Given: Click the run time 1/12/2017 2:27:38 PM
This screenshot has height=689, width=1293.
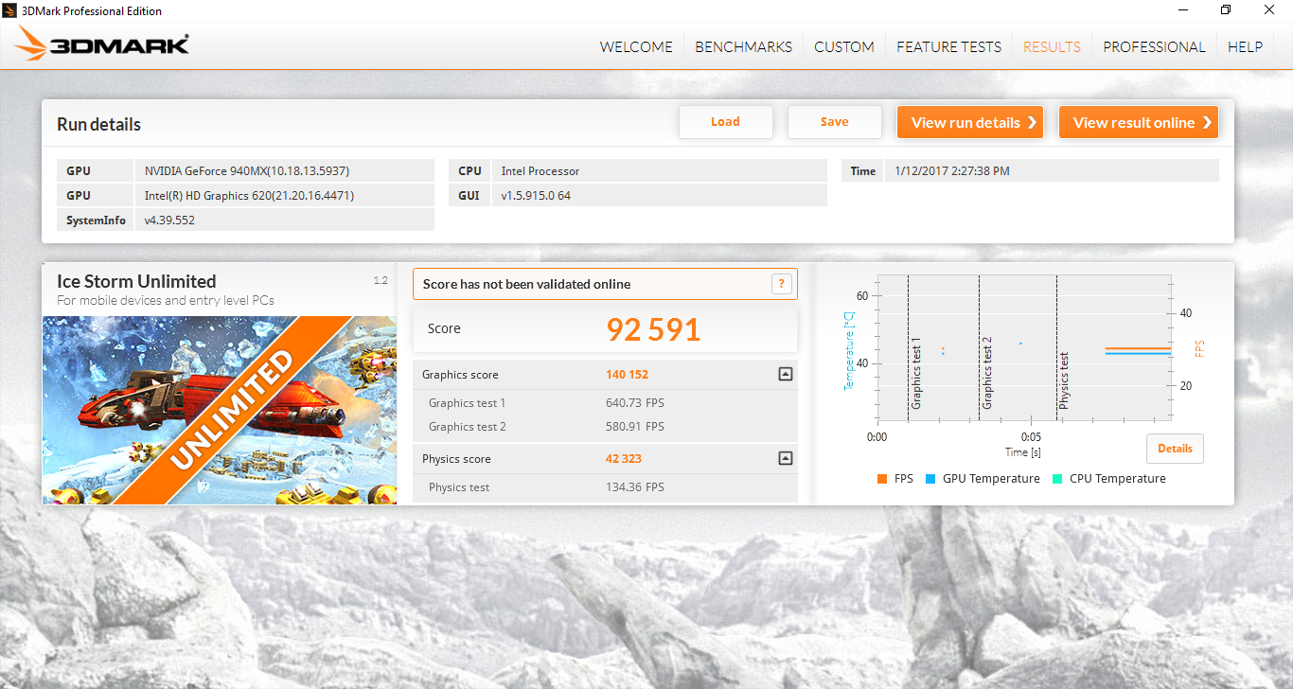Looking at the screenshot, I should pyautogui.click(x=1052, y=171).
